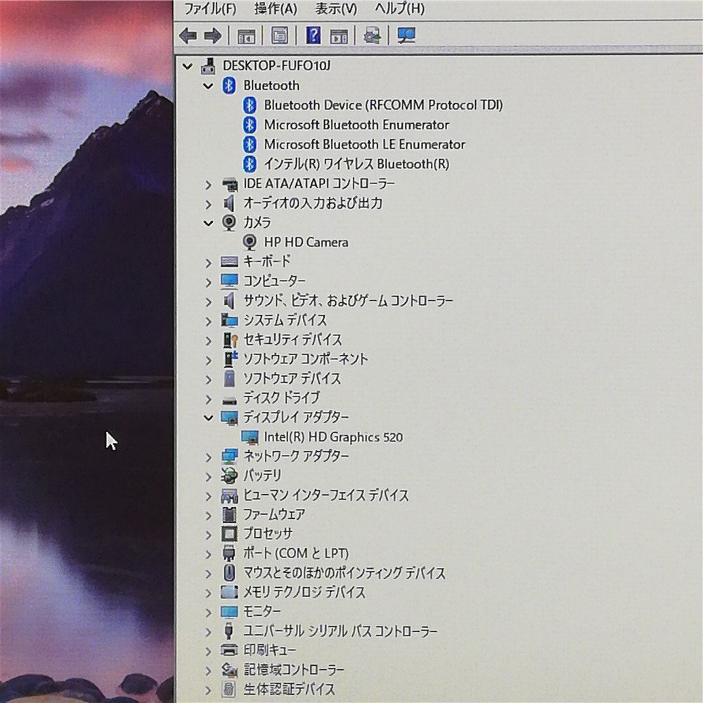Expand the プロセッサ category
Viewport: 703px width, 703px height.
208,534
